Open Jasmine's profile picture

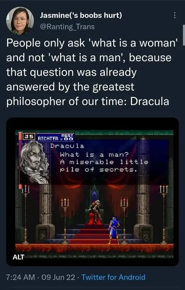click(20, 20)
